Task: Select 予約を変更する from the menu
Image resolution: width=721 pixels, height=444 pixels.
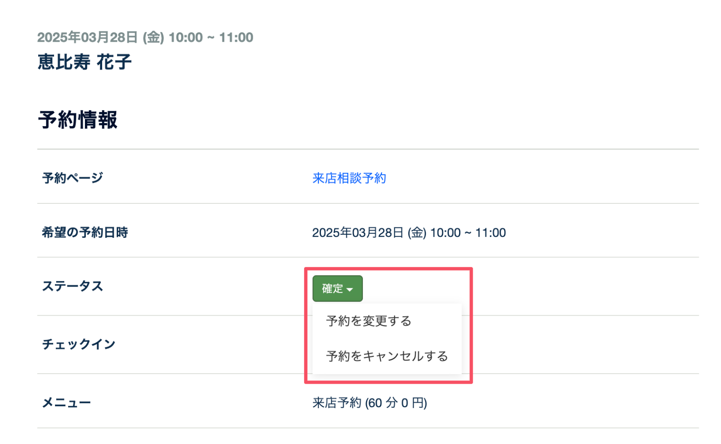Action: tap(368, 321)
